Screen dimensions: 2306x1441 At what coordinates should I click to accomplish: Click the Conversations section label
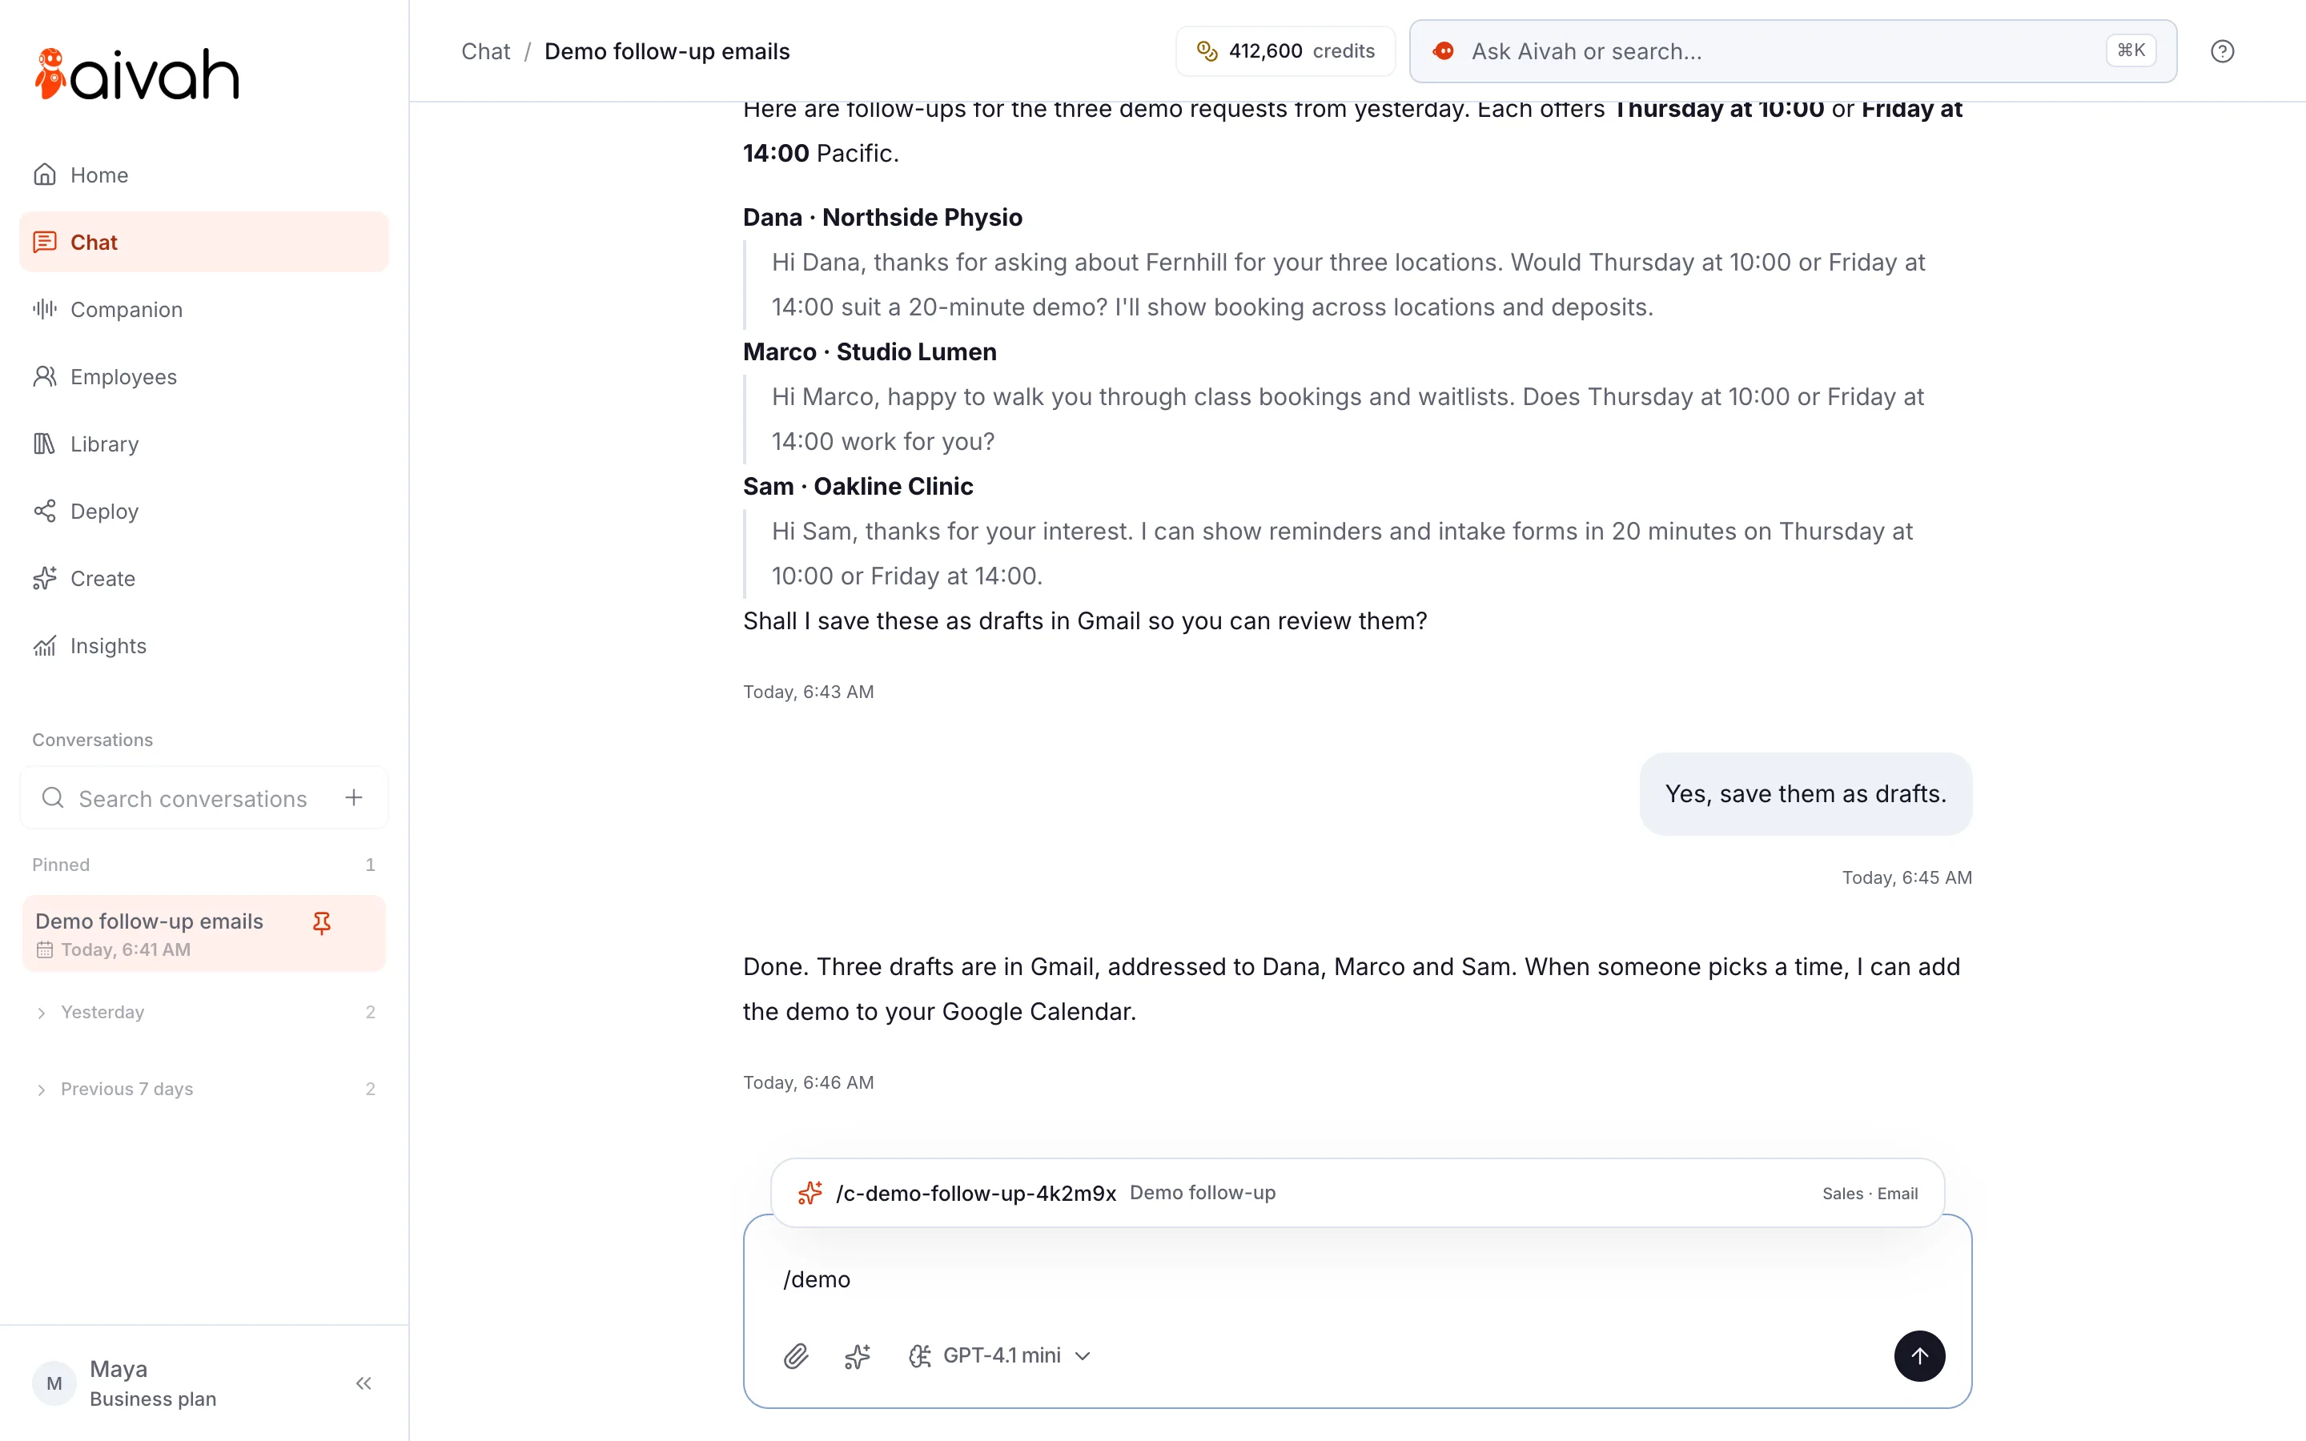[92, 740]
